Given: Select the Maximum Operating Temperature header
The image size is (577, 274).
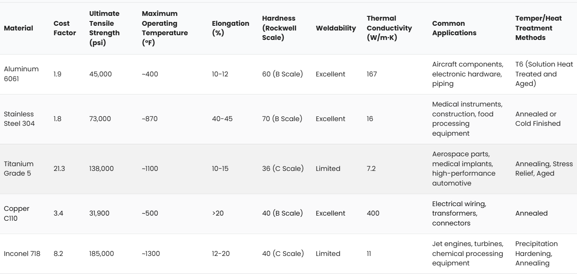Looking at the screenshot, I should tap(164, 28).
